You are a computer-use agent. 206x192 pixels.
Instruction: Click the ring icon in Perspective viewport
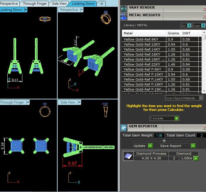(x=105, y=18)
